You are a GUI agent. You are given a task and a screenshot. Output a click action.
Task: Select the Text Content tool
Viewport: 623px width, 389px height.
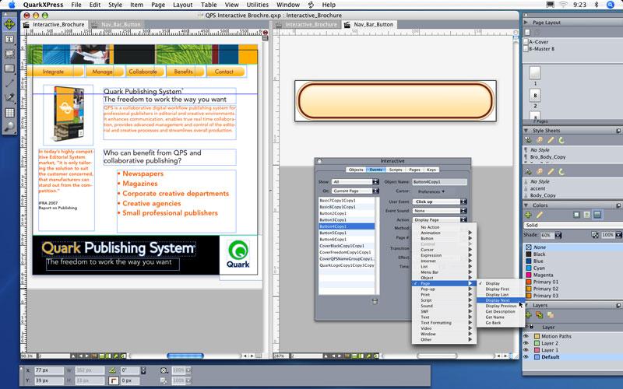pos(9,39)
